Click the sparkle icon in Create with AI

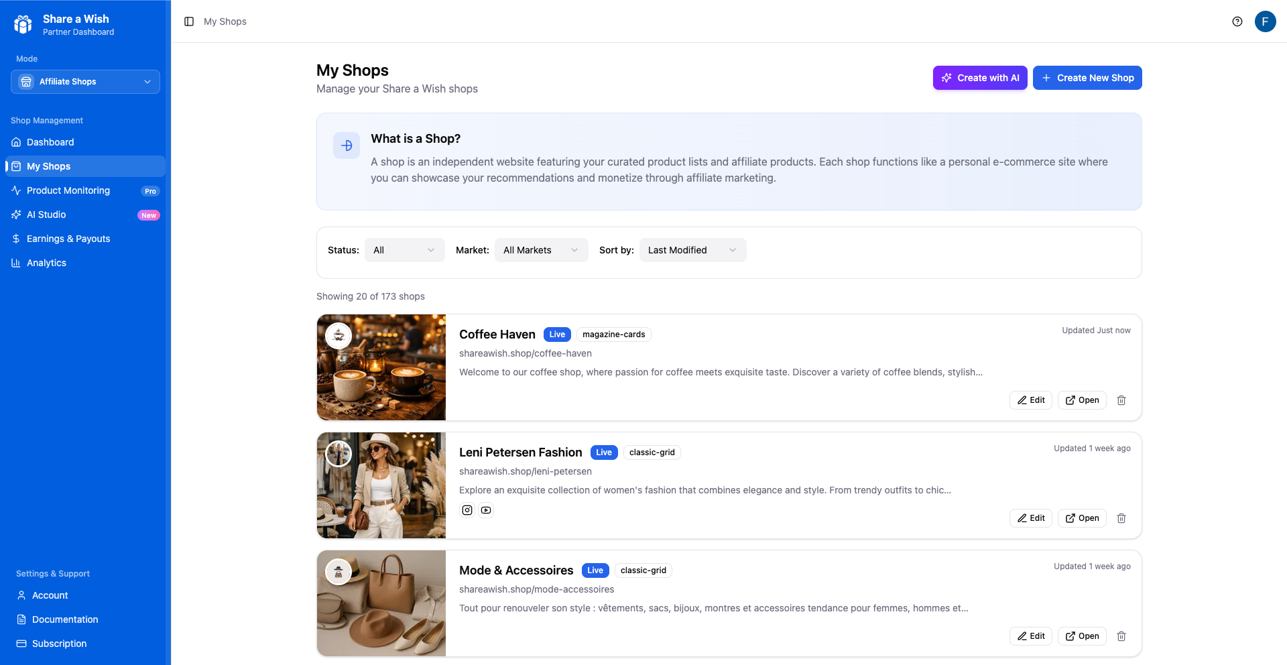[946, 78]
